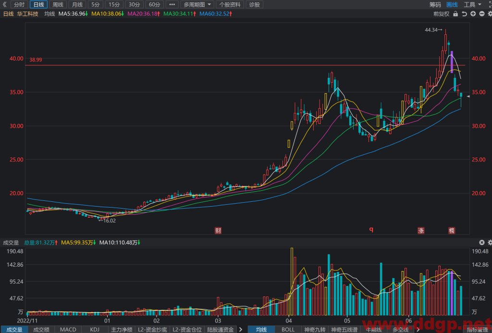The image size is (492, 333).
Task: Select the 神奇五线谱 indicator tab
Action: [x=344, y=330]
